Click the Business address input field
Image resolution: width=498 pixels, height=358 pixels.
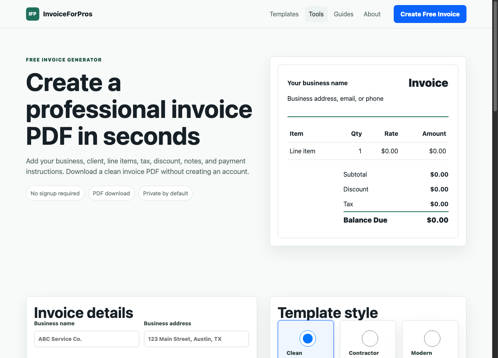point(196,339)
